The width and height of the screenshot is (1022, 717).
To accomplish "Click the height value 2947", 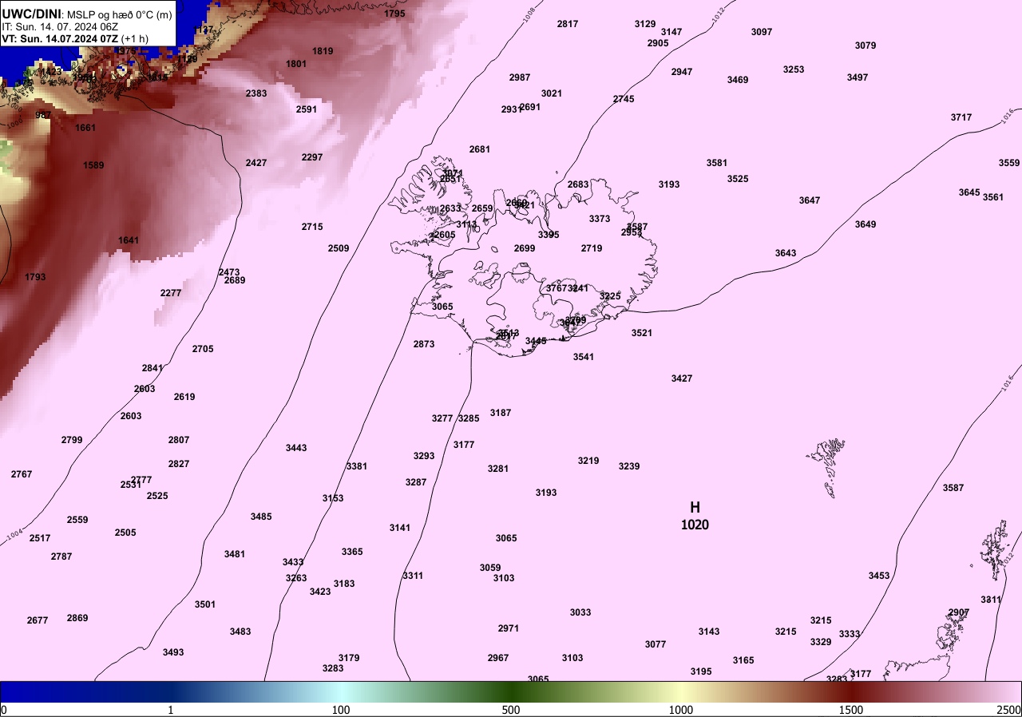I will point(682,72).
